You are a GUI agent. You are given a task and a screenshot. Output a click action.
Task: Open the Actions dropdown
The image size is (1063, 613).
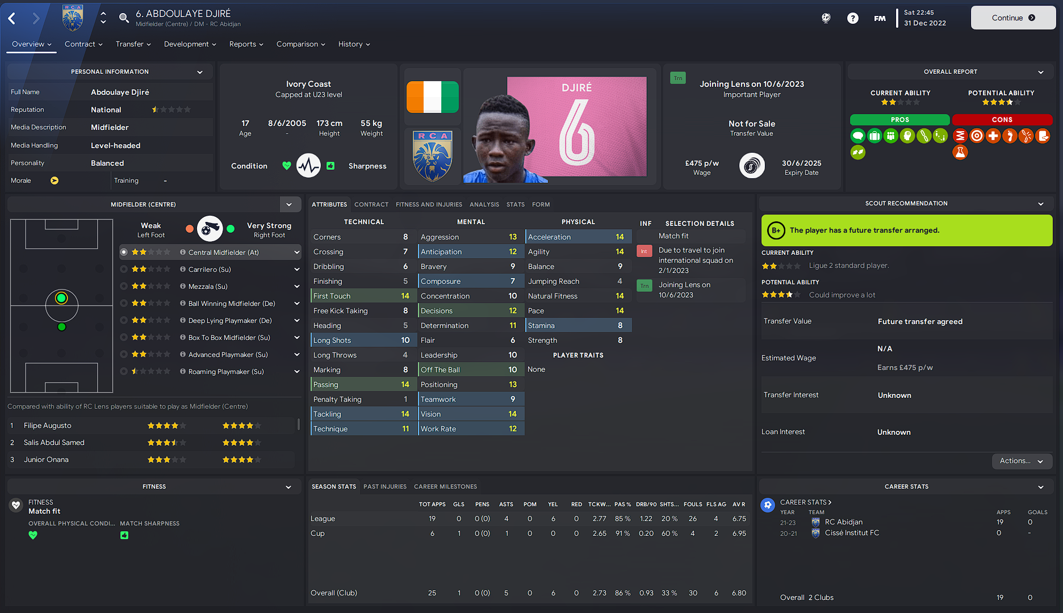click(x=1022, y=461)
